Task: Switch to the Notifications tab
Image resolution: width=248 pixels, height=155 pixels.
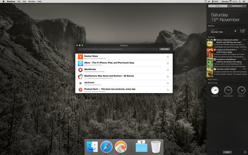Action: 237,6
